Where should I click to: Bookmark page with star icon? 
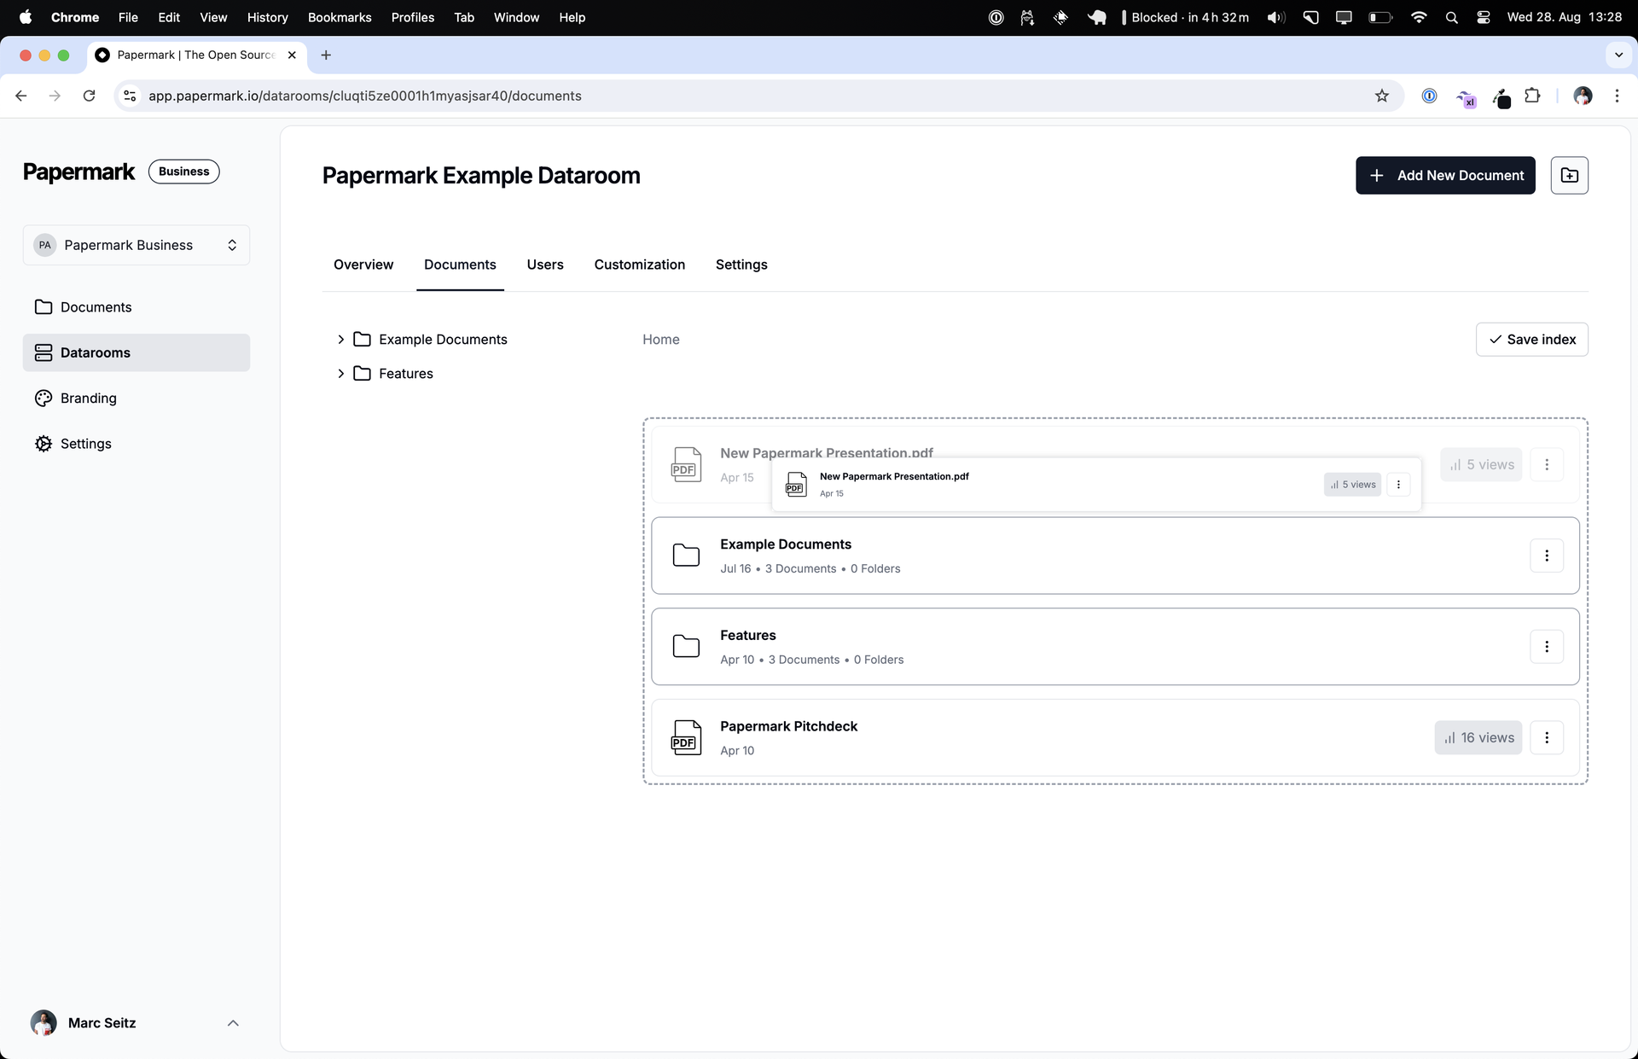pos(1381,96)
